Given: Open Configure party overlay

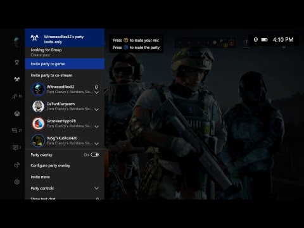Looking at the screenshot, I should (x=65, y=165).
